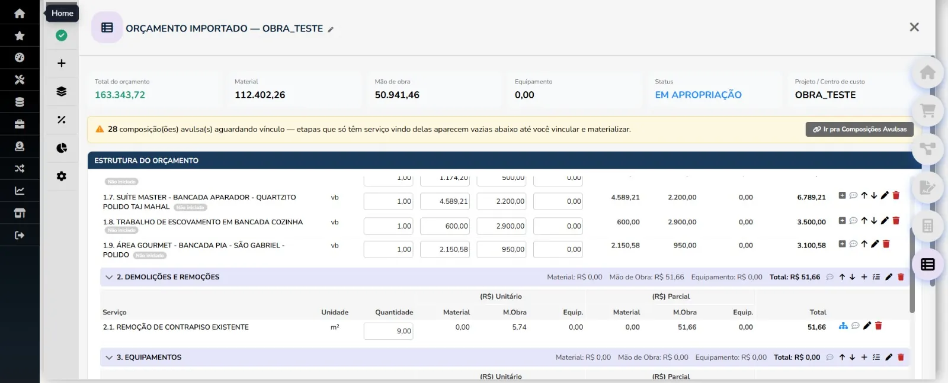Open the money dollar sidebar icon
This screenshot has height=383, width=948.
click(x=20, y=146)
